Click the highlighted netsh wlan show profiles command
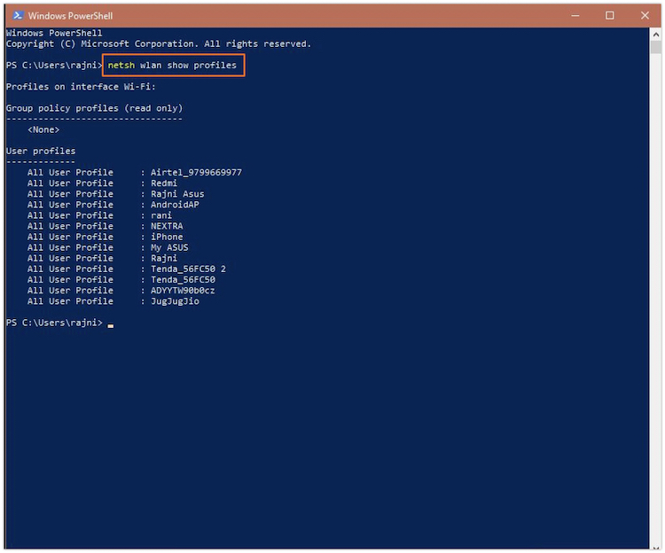This screenshot has height=553, width=665. point(172,66)
